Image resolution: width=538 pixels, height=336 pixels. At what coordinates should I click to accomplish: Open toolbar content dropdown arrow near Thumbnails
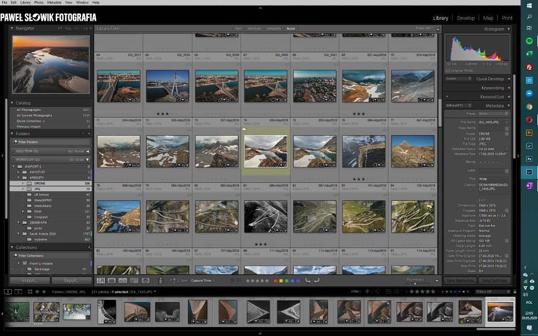point(437,281)
